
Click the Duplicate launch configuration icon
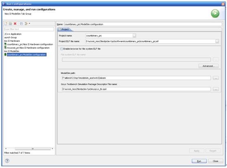[x=11, y=24]
